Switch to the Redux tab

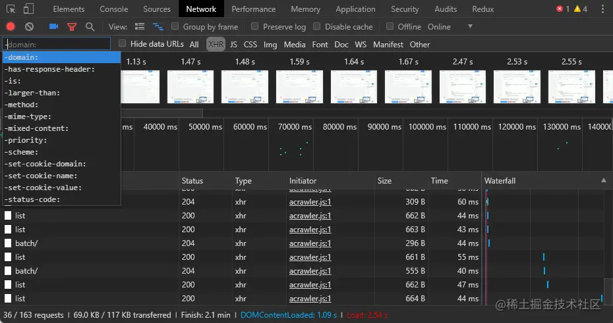482,9
